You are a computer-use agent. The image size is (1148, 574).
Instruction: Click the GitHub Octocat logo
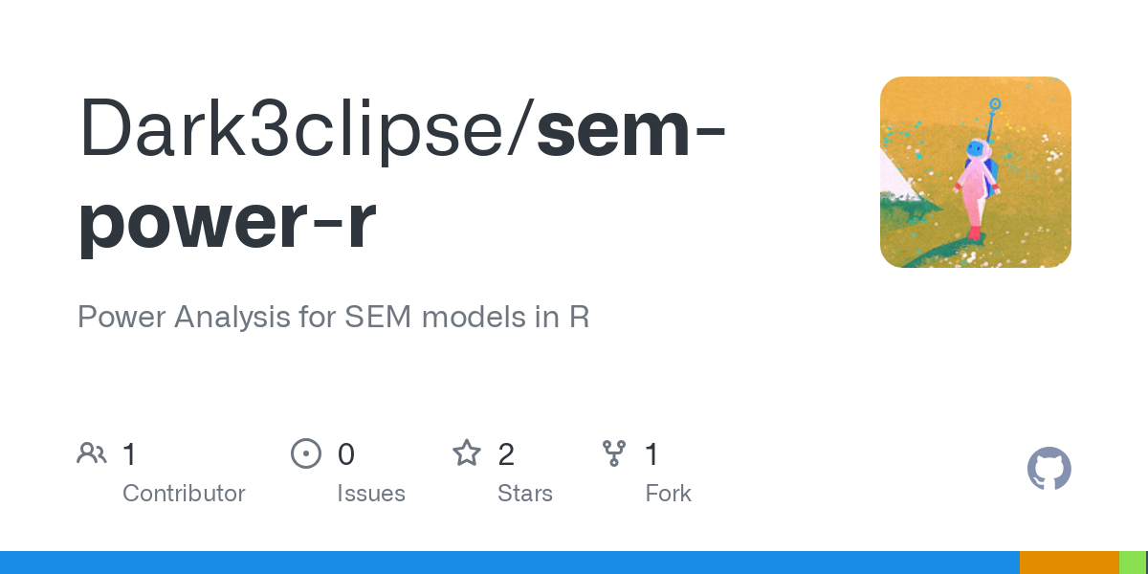1049,469
